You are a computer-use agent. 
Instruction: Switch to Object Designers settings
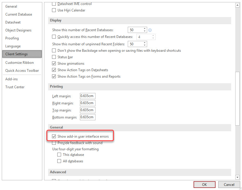point(18,30)
